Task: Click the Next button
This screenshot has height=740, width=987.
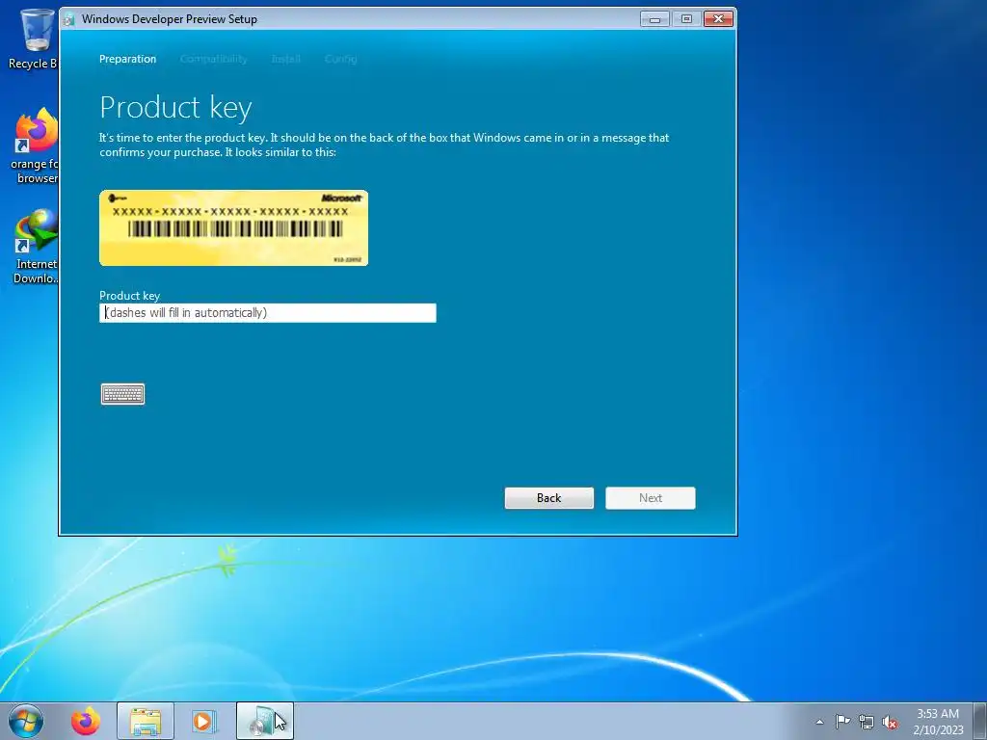Action: (x=651, y=498)
